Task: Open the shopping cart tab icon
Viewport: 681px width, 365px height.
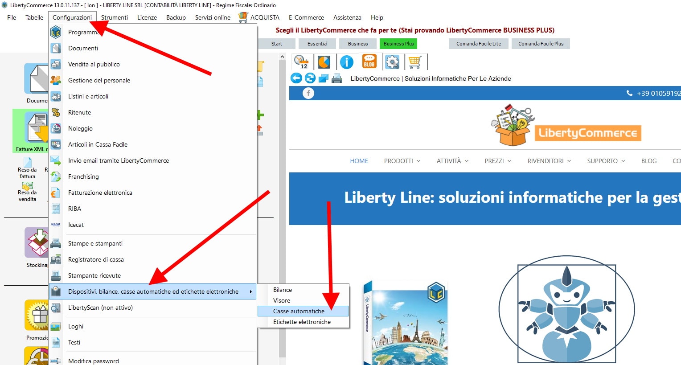Action: pyautogui.click(x=415, y=62)
